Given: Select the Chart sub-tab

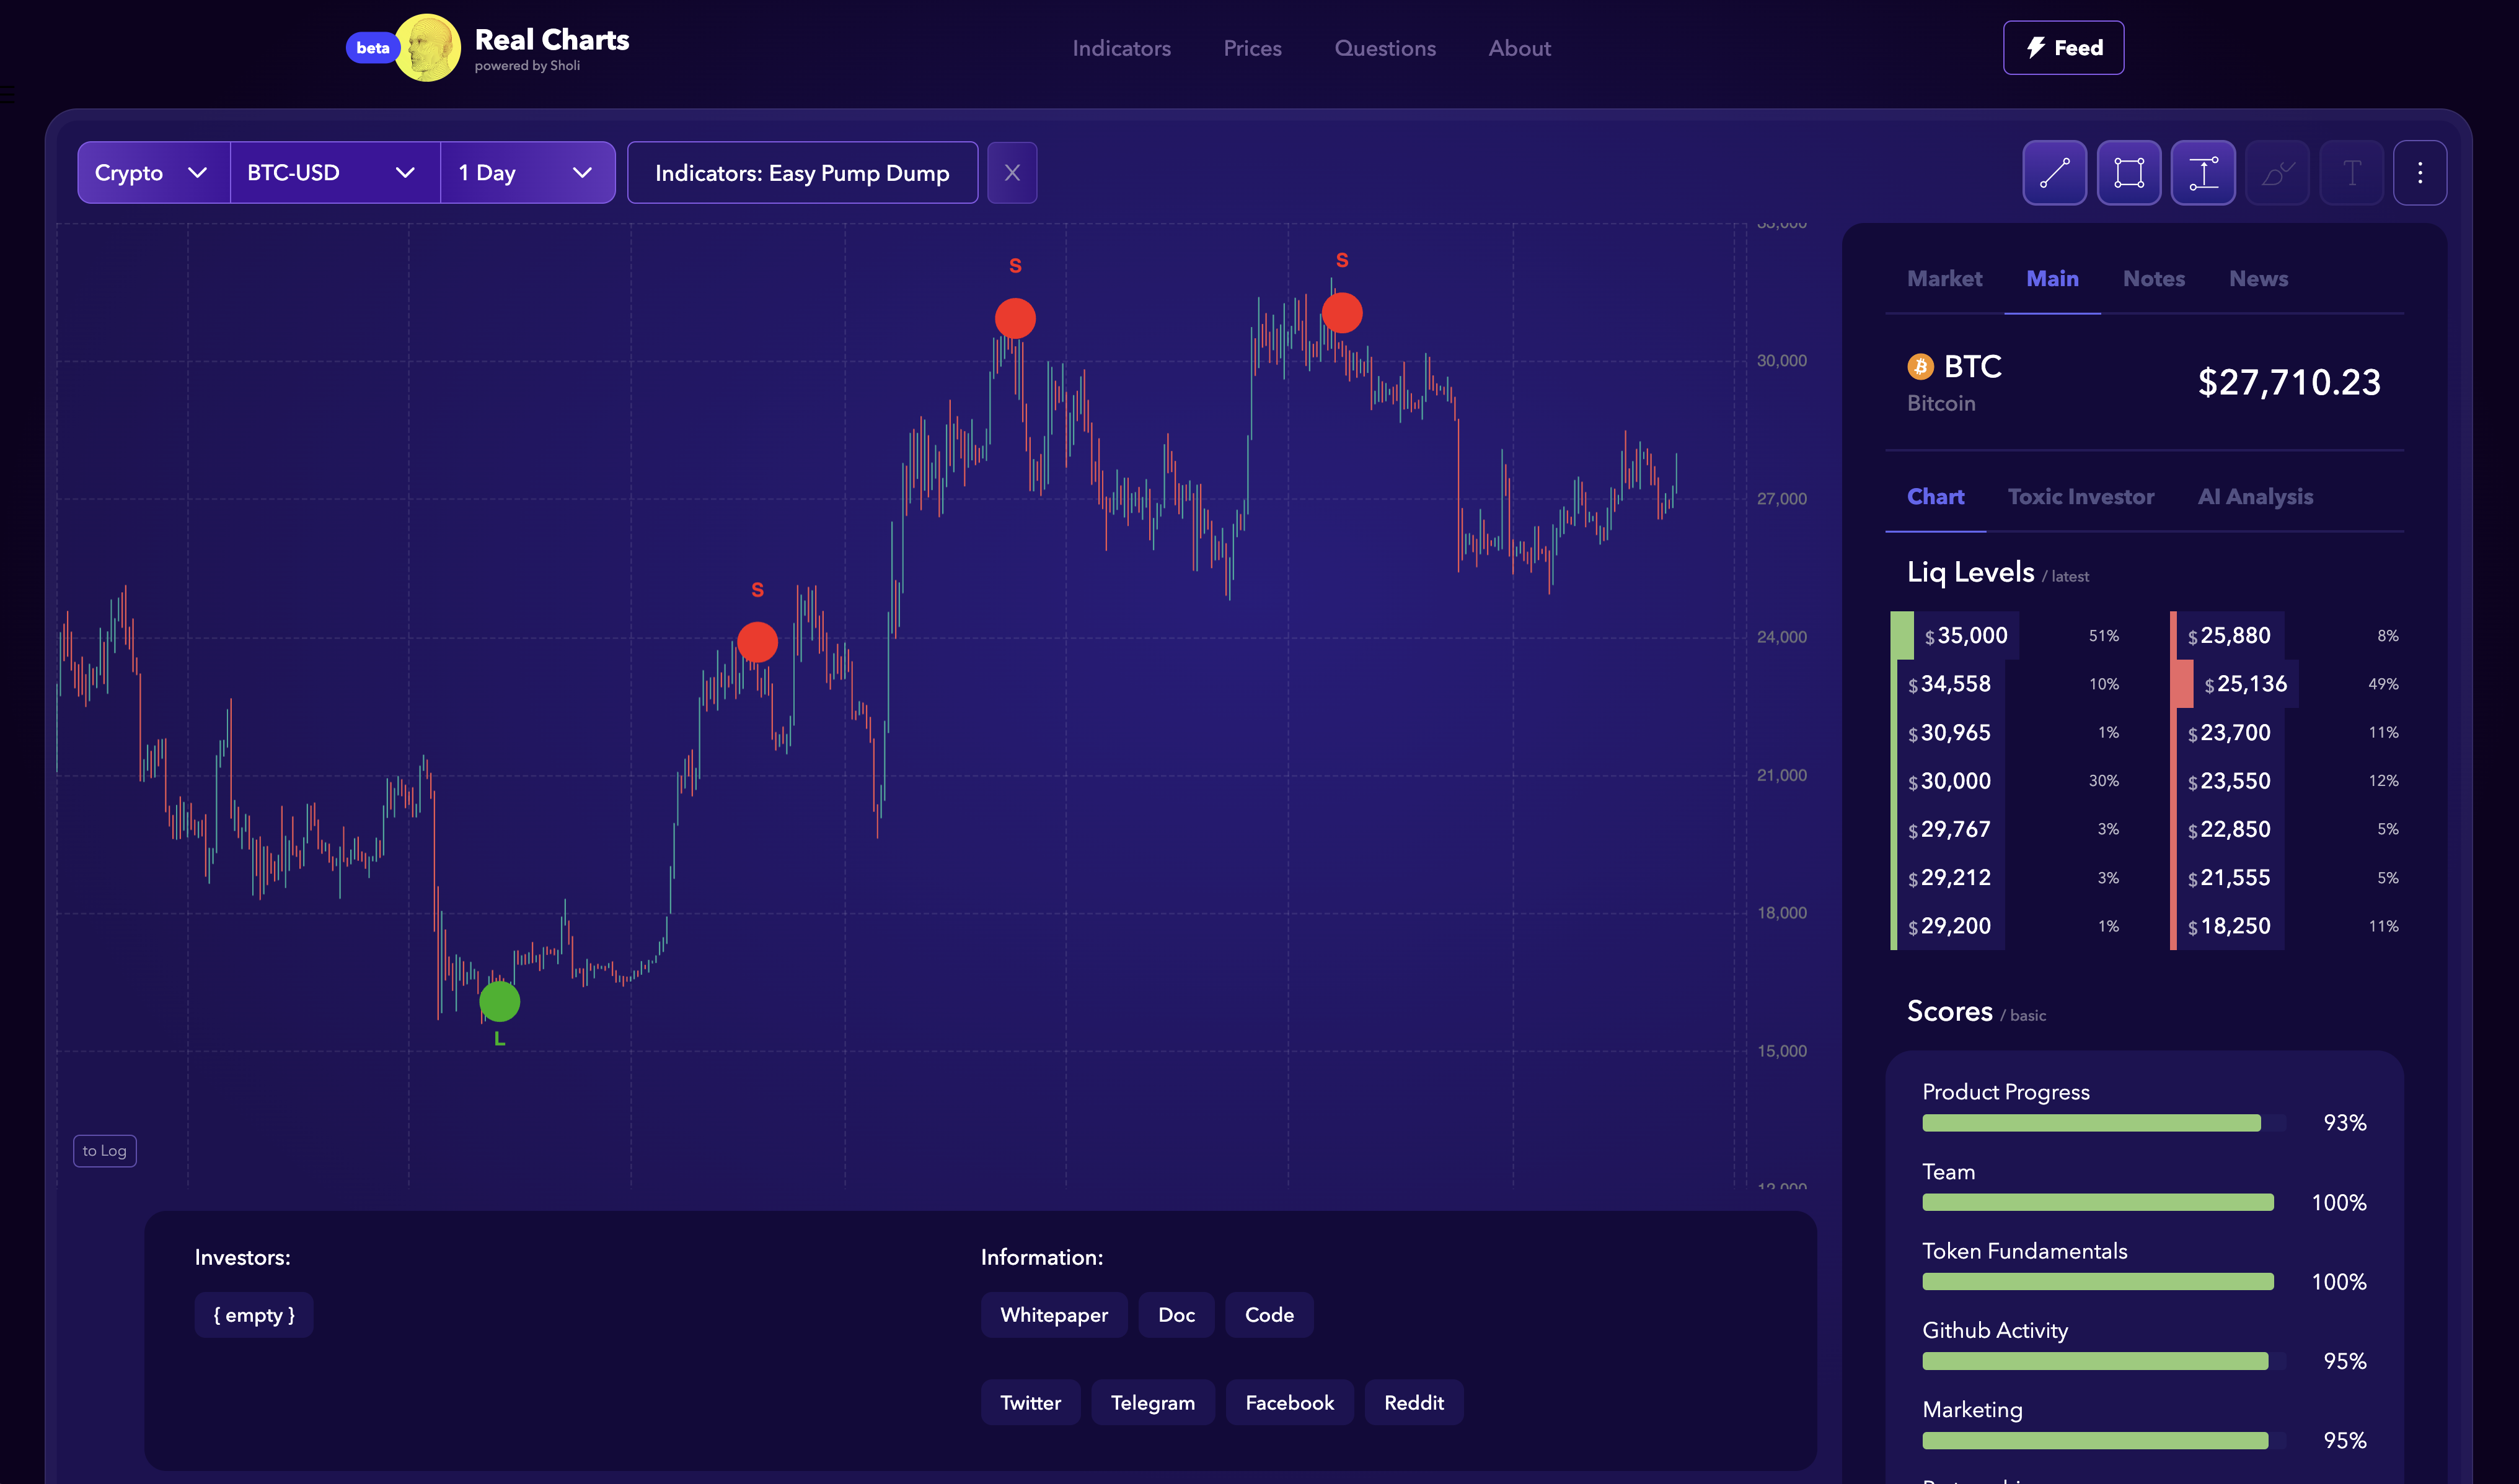Looking at the screenshot, I should [1934, 497].
